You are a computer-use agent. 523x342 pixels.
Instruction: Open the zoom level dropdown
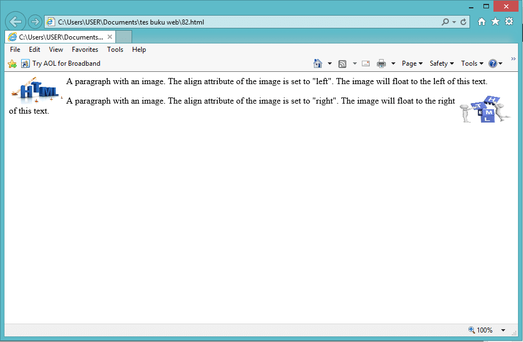pos(503,330)
